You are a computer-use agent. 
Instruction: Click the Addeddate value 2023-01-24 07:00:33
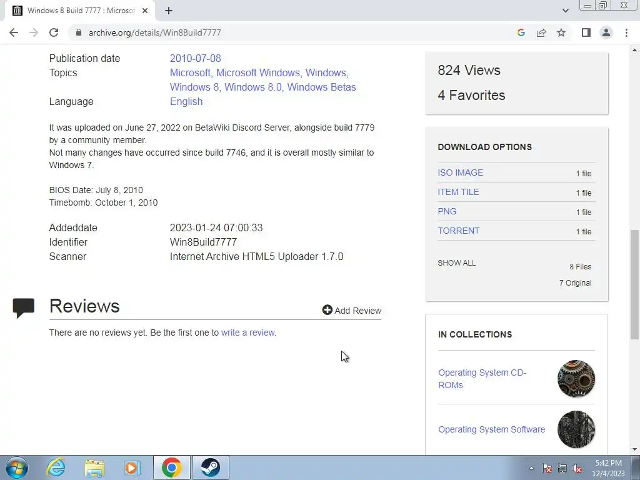point(216,227)
